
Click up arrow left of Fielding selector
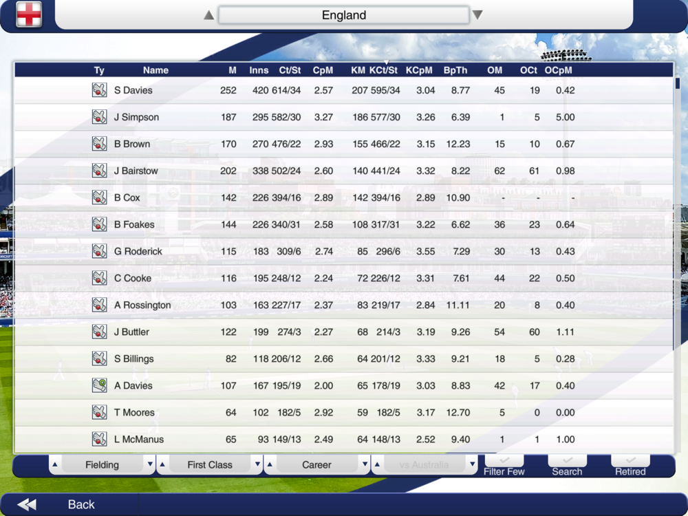point(55,464)
